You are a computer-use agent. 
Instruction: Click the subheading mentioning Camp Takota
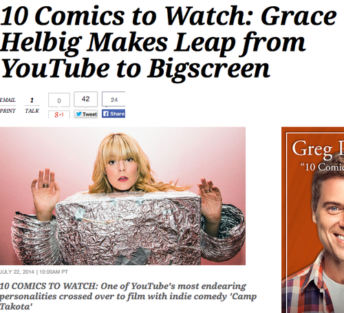click(x=129, y=296)
